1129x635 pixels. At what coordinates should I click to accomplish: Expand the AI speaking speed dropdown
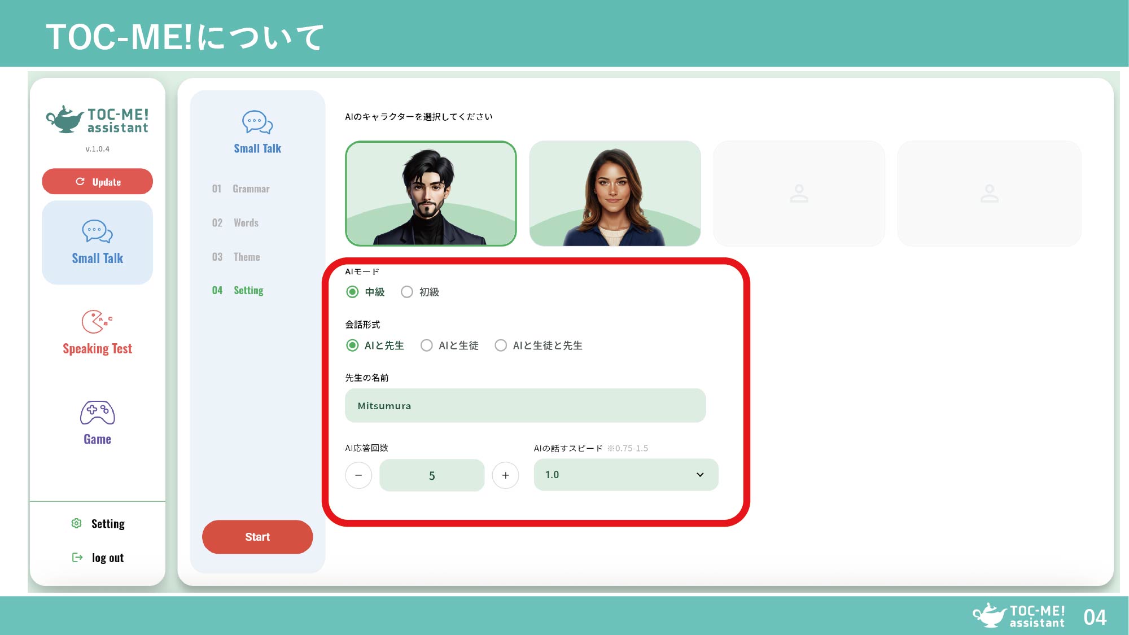(625, 475)
